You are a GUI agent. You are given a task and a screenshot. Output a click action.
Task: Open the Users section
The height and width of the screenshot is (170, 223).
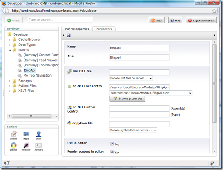[39, 136]
